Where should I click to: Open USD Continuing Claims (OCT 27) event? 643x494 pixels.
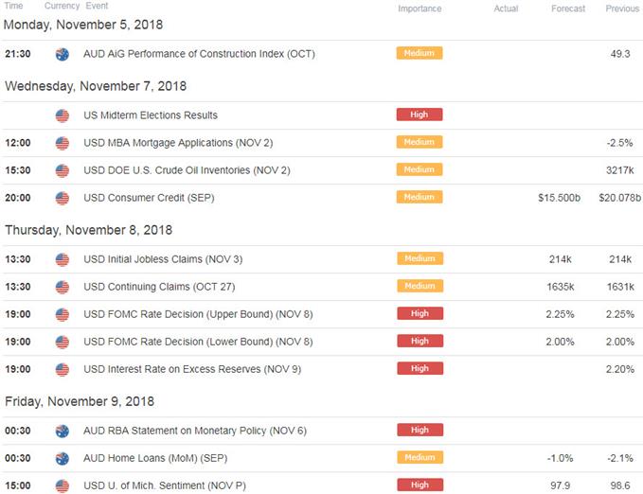click(x=159, y=287)
